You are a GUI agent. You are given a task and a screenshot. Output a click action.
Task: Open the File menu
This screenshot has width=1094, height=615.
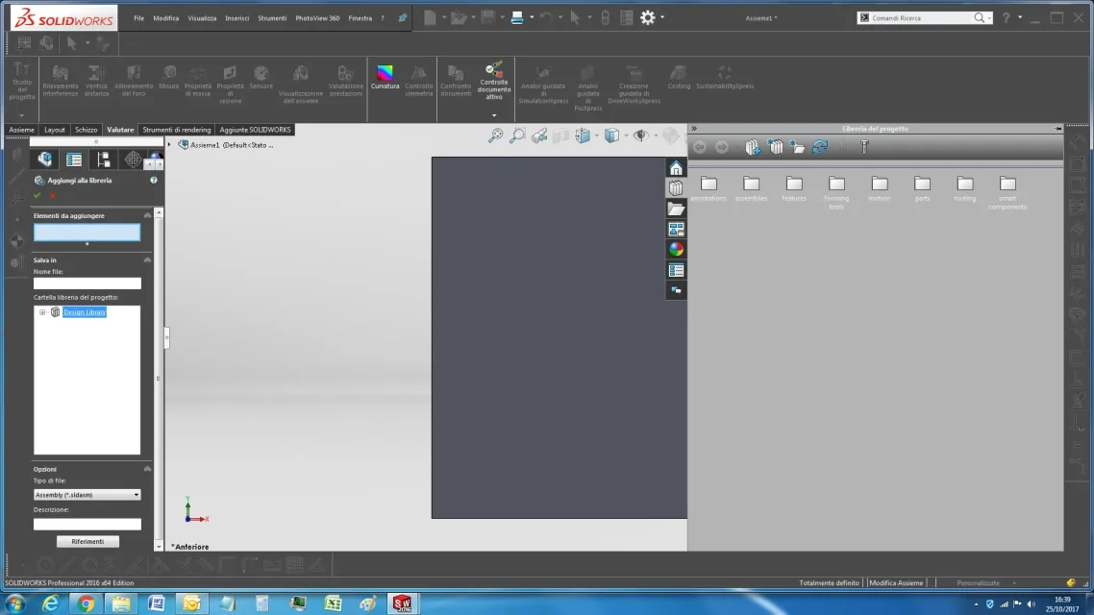[138, 18]
